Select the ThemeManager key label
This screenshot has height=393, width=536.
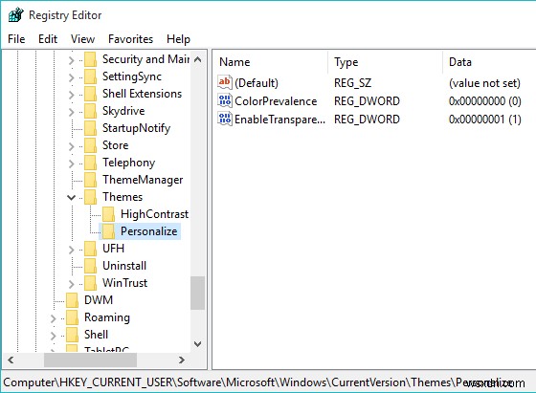coord(143,180)
